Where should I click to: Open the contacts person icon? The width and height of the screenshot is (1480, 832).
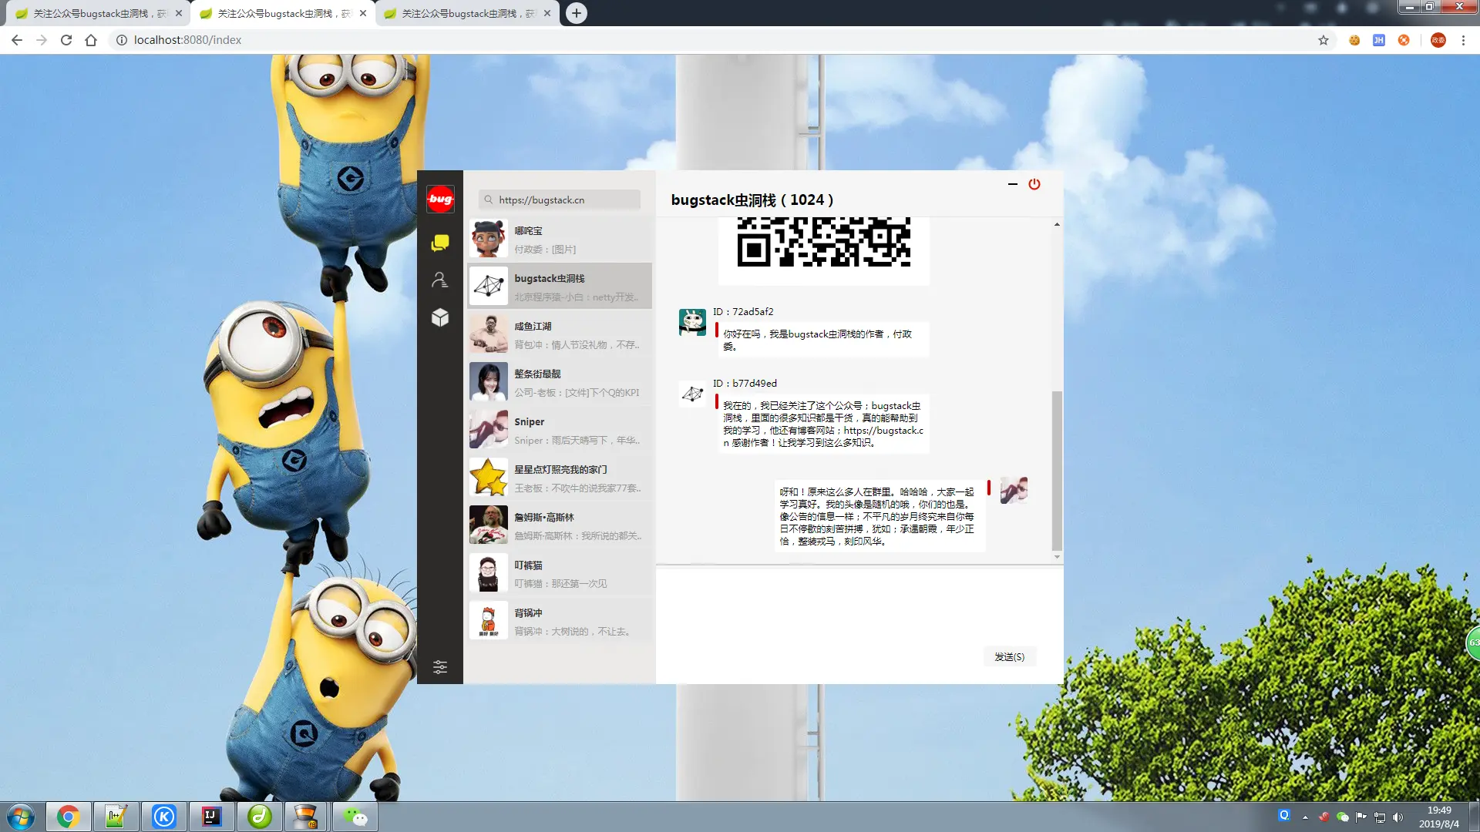point(440,280)
